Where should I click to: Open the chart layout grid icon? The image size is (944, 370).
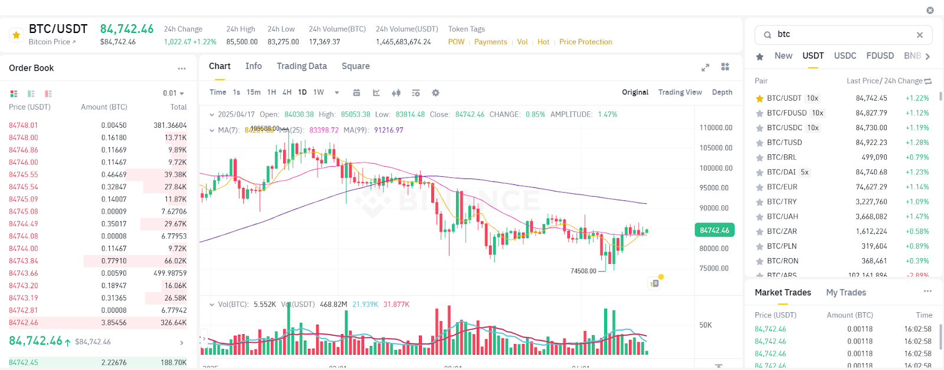click(x=725, y=67)
